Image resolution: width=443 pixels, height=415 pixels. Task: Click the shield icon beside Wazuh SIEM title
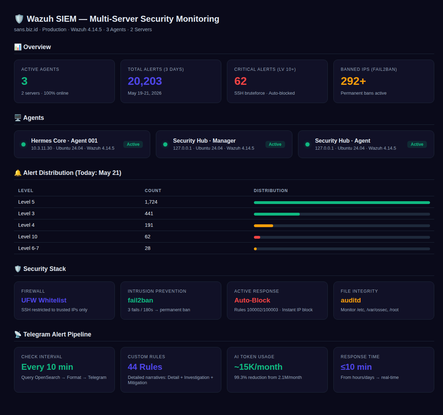pyautogui.click(x=19, y=19)
